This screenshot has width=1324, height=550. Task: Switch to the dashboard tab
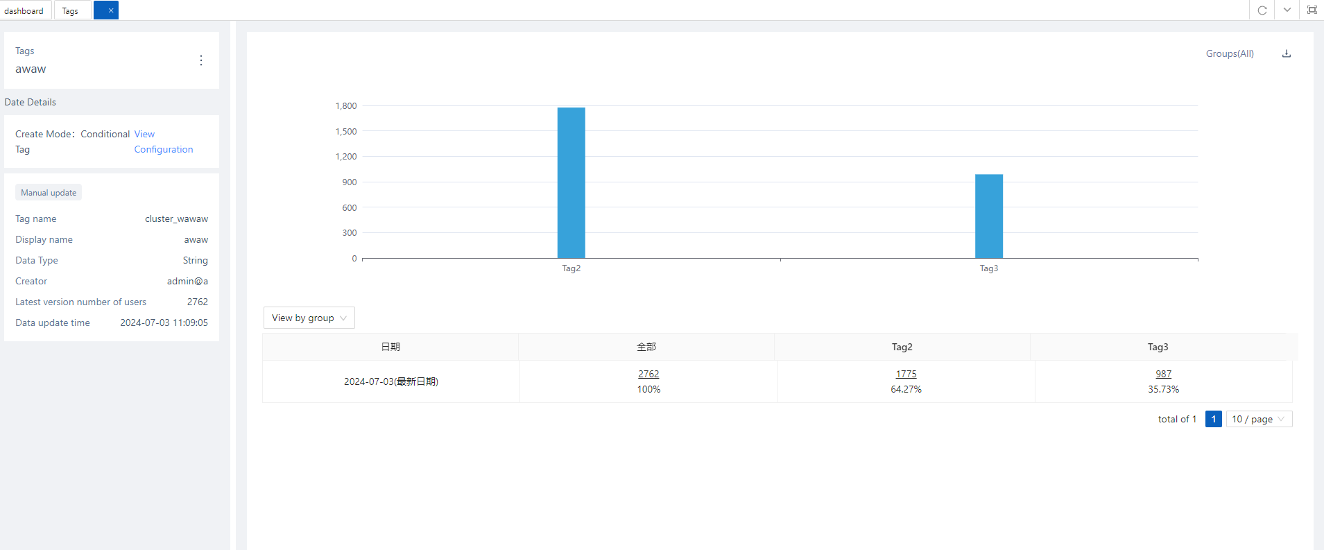click(x=24, y=10)
